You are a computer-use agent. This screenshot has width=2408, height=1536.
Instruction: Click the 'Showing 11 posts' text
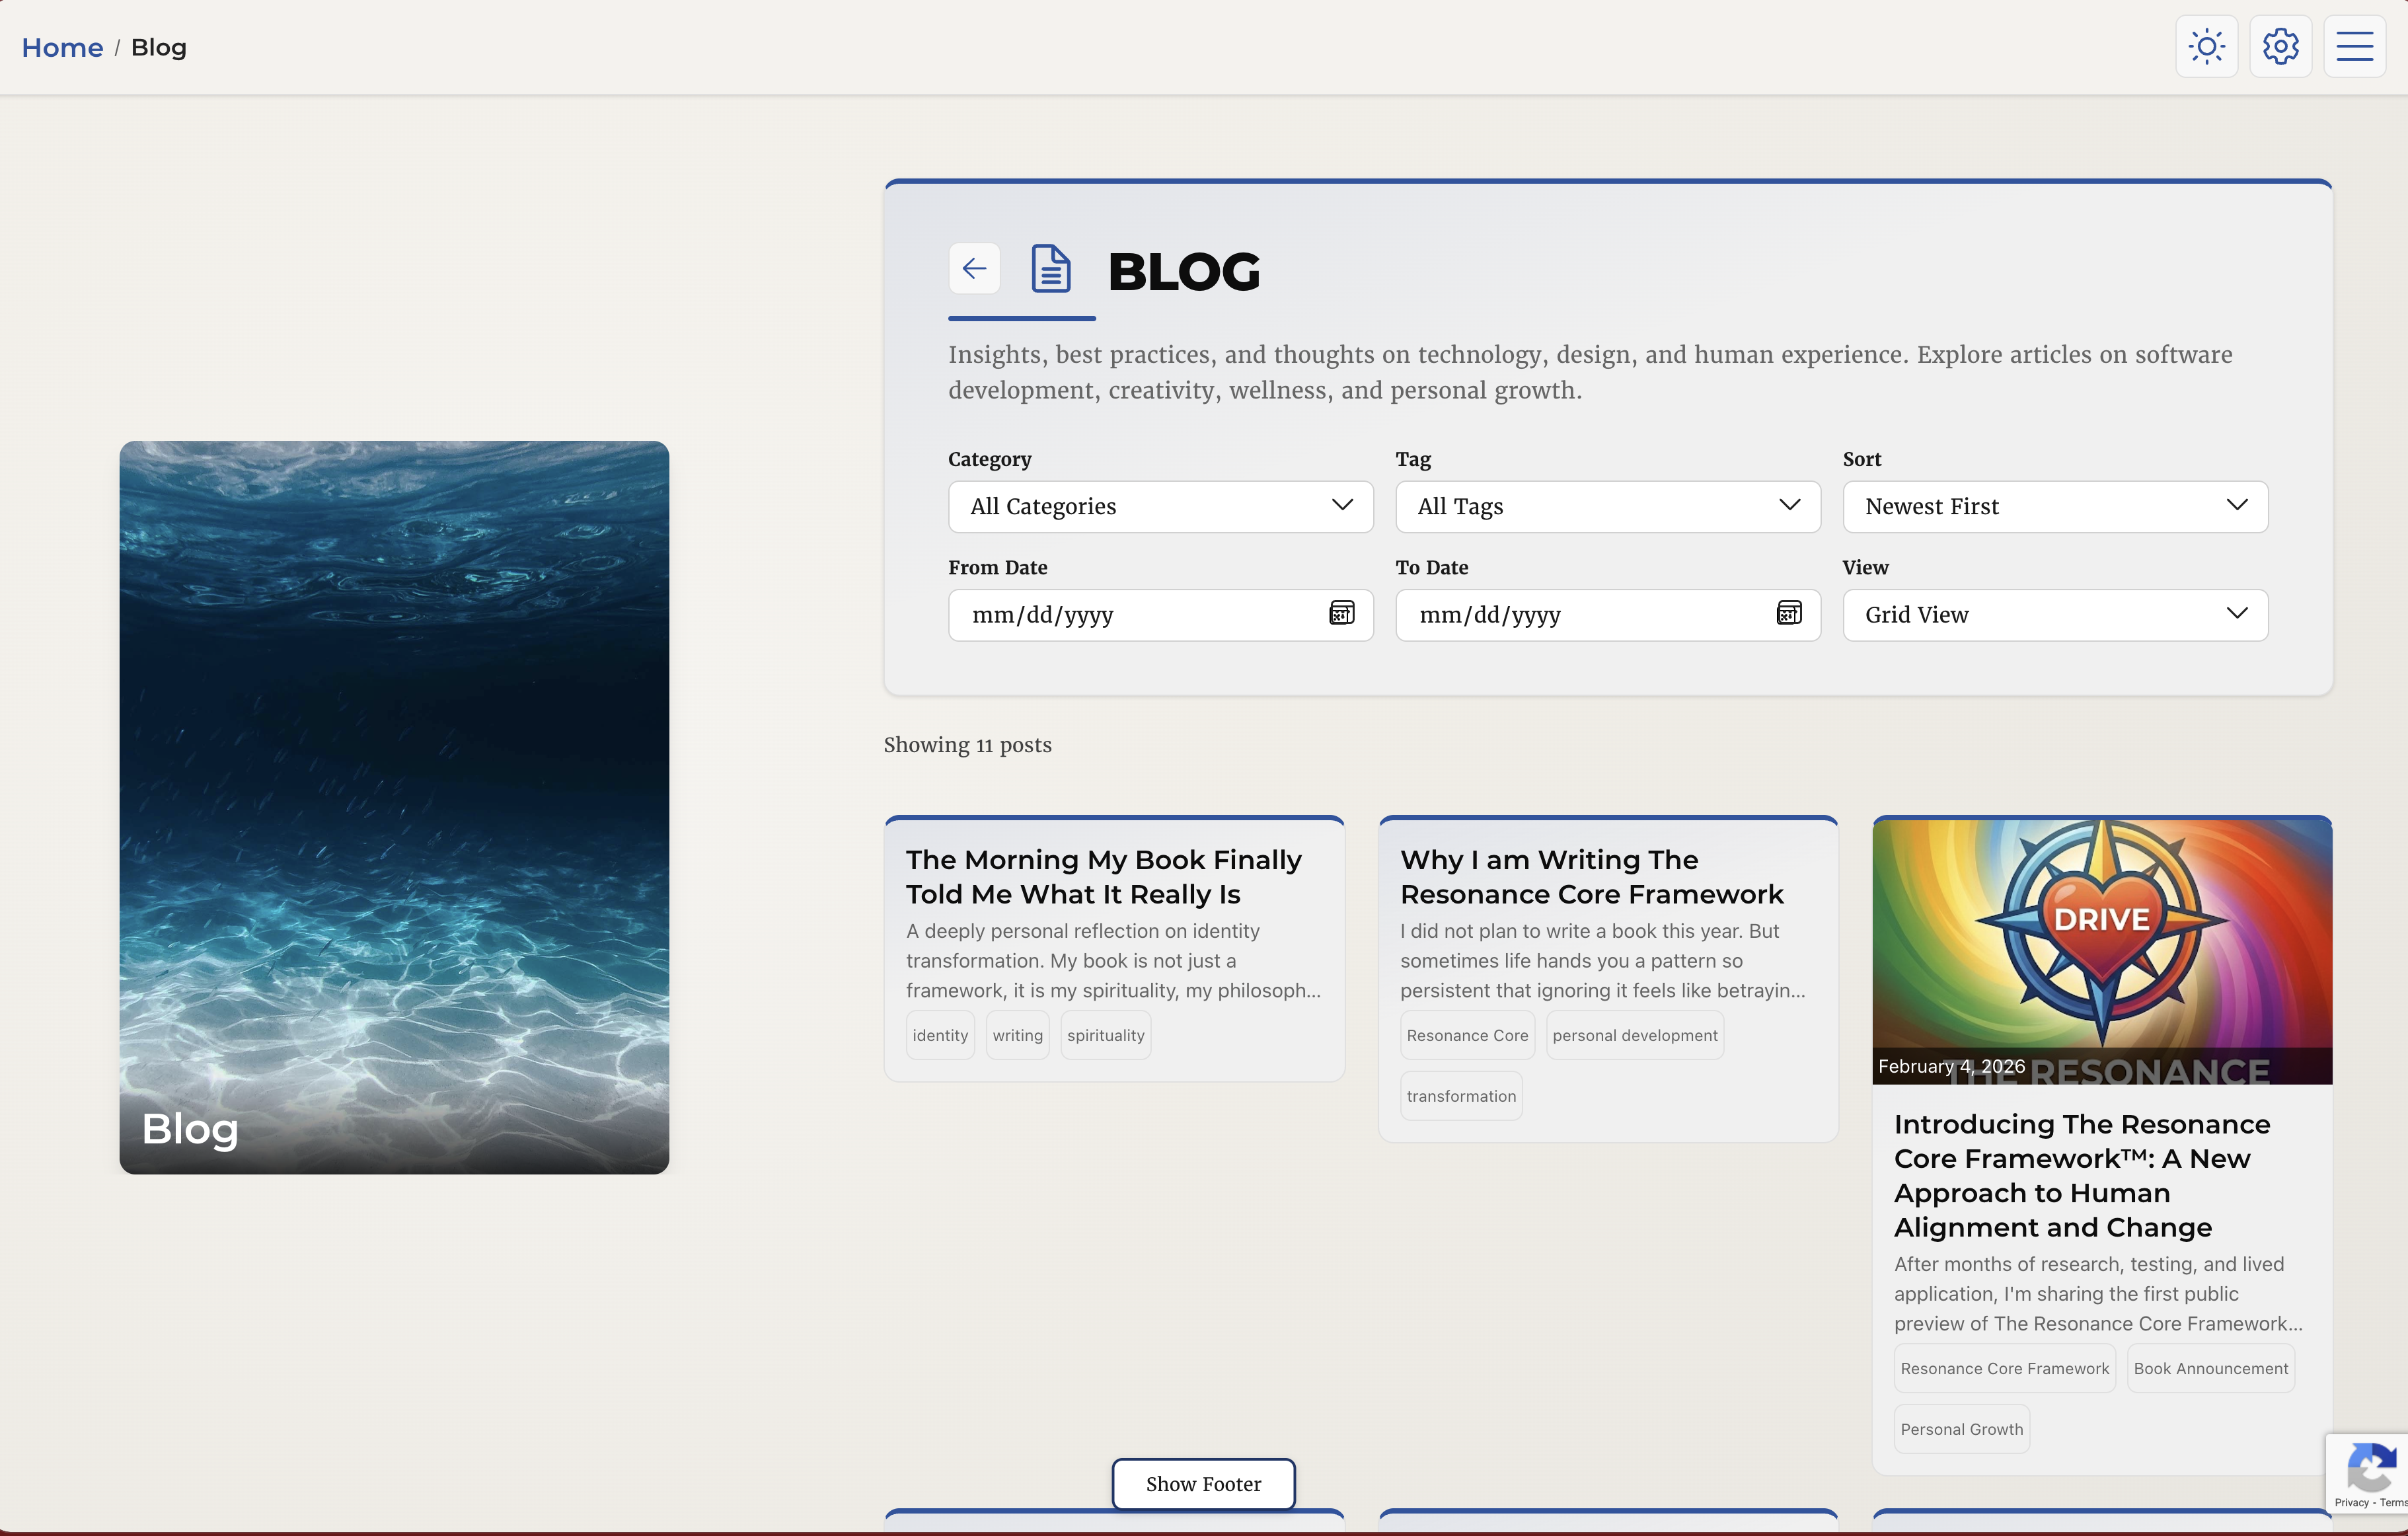tap(967, 745)
